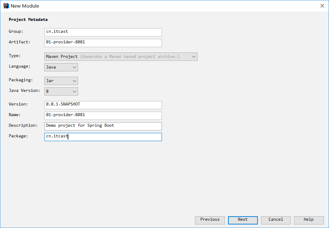The width and height of the screenshot is (329, 228).
Task: Click the chevron arrow beside Java language
Action: coord(74,67)
